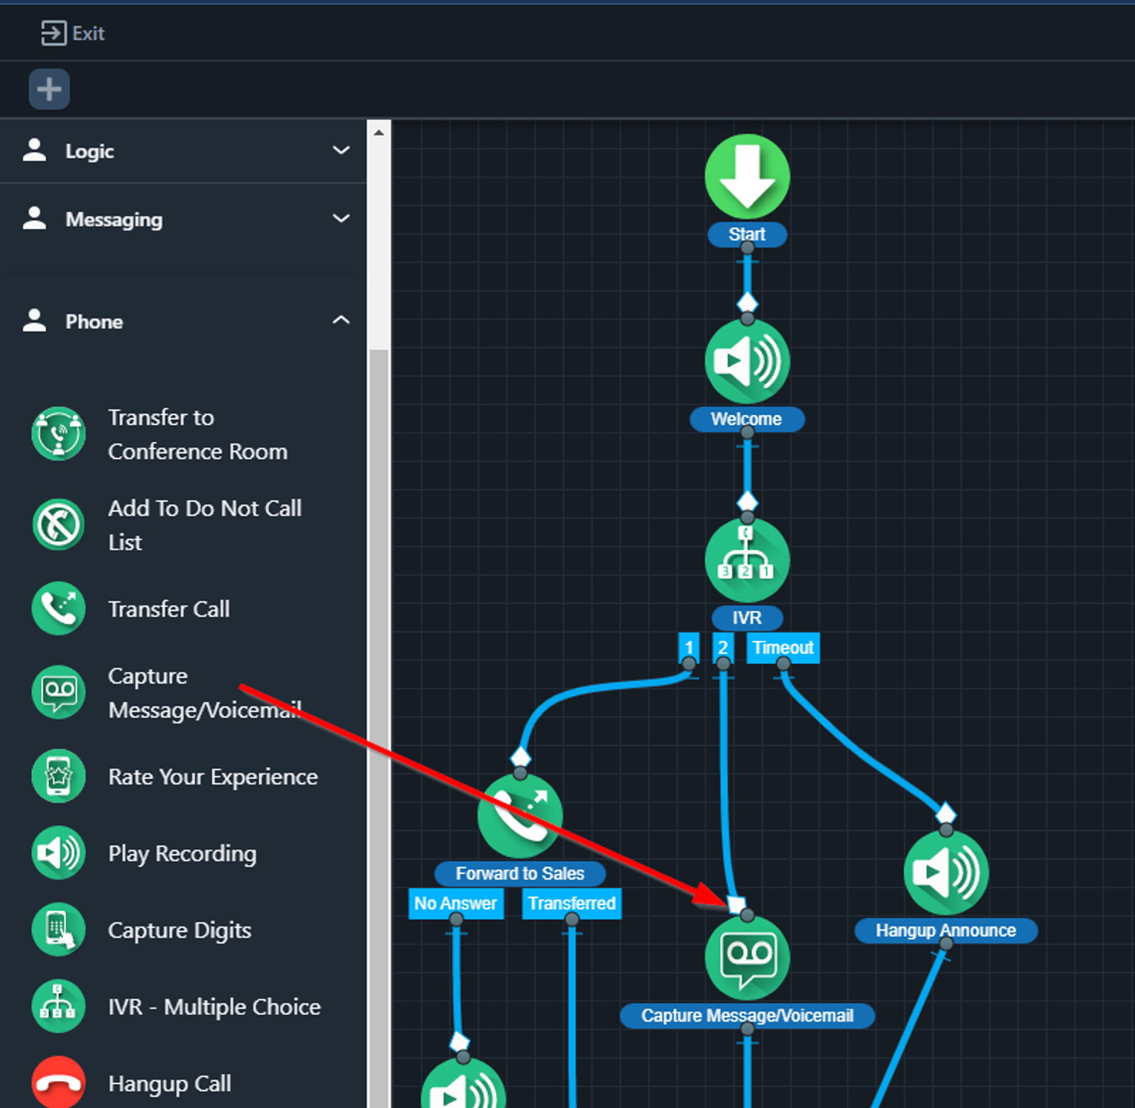
Task: Select the Play Recording sidebar icon
Action: pyautogui.click(x=59, y=853)
